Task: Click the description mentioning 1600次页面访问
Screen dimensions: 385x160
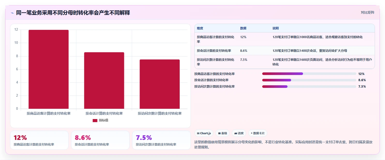Action: (x=322, y=62)
